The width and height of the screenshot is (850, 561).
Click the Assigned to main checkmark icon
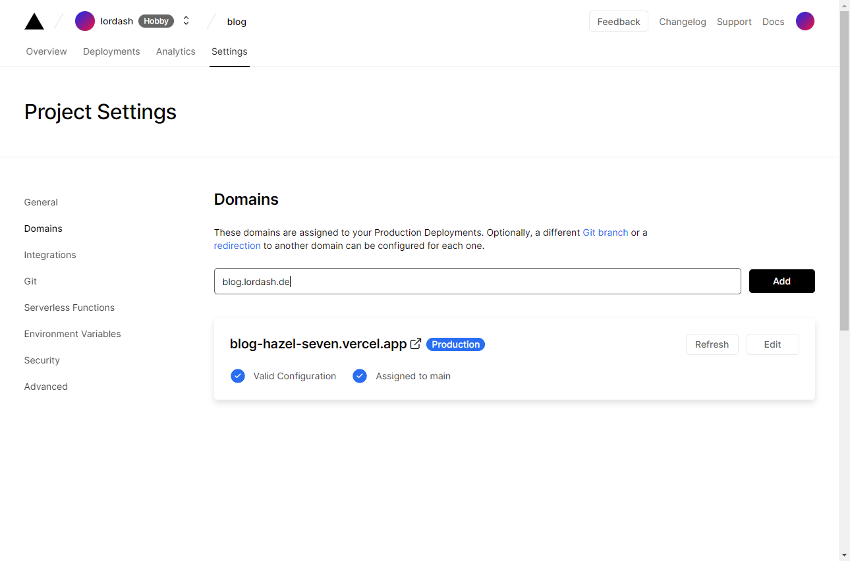pos(360,376)
